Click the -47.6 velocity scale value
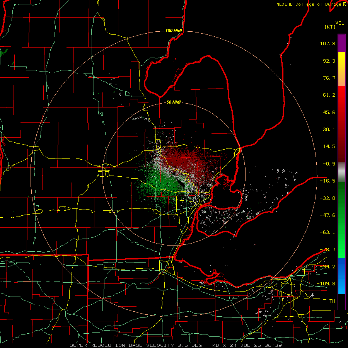 tap(328, 215)
